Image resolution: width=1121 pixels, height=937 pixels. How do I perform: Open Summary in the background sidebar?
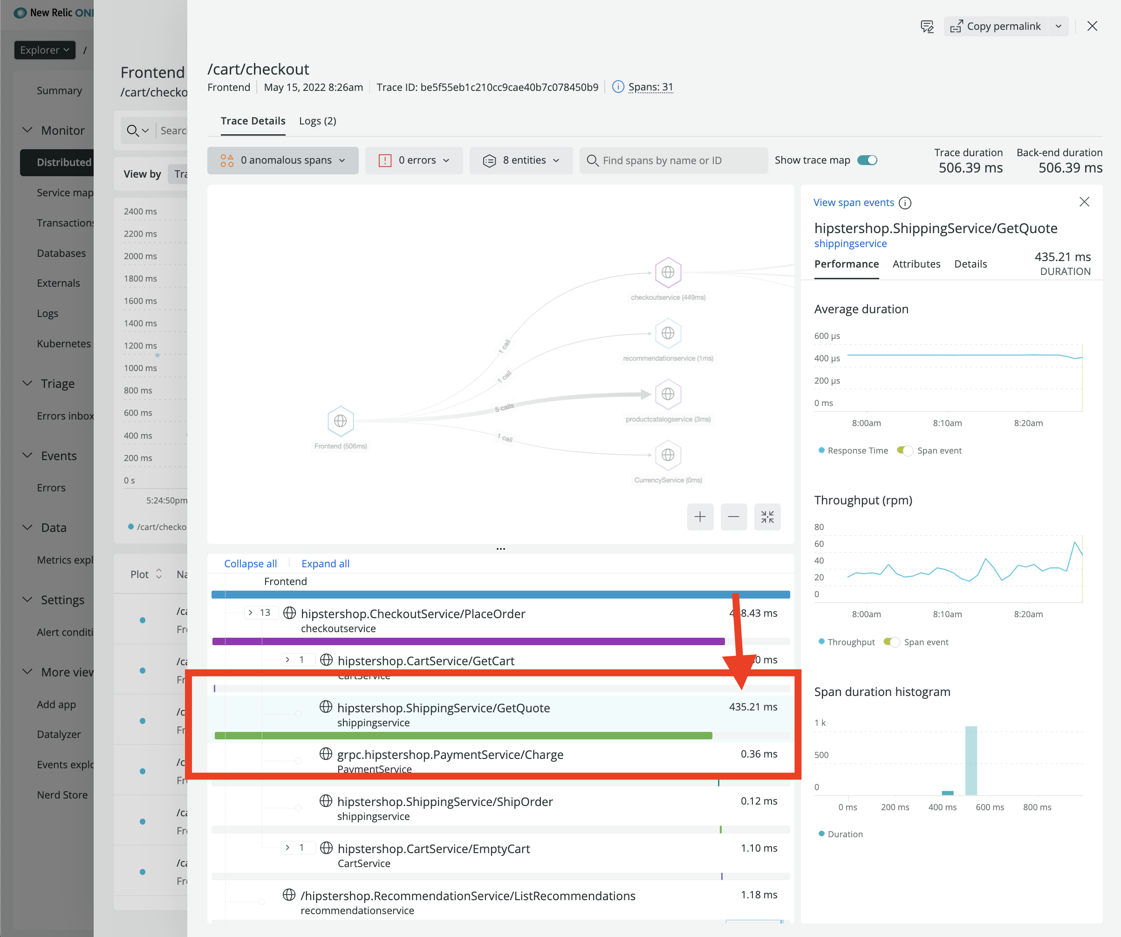[59, 90]
